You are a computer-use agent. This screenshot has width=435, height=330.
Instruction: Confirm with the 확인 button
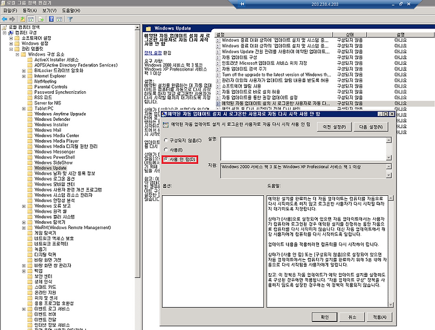(324, 317)
